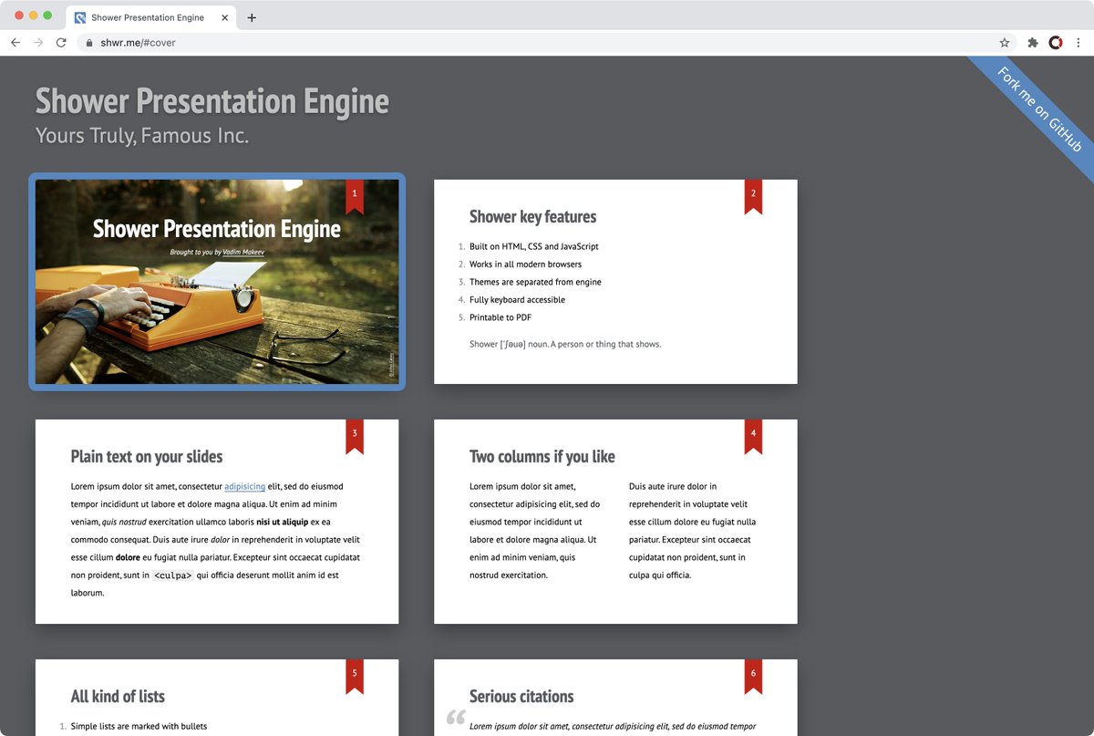Open the Vadim Makeev link on cover slide
Image resolution: width=1094 pixels, height=736 pixels.
(x=243, y=252)
